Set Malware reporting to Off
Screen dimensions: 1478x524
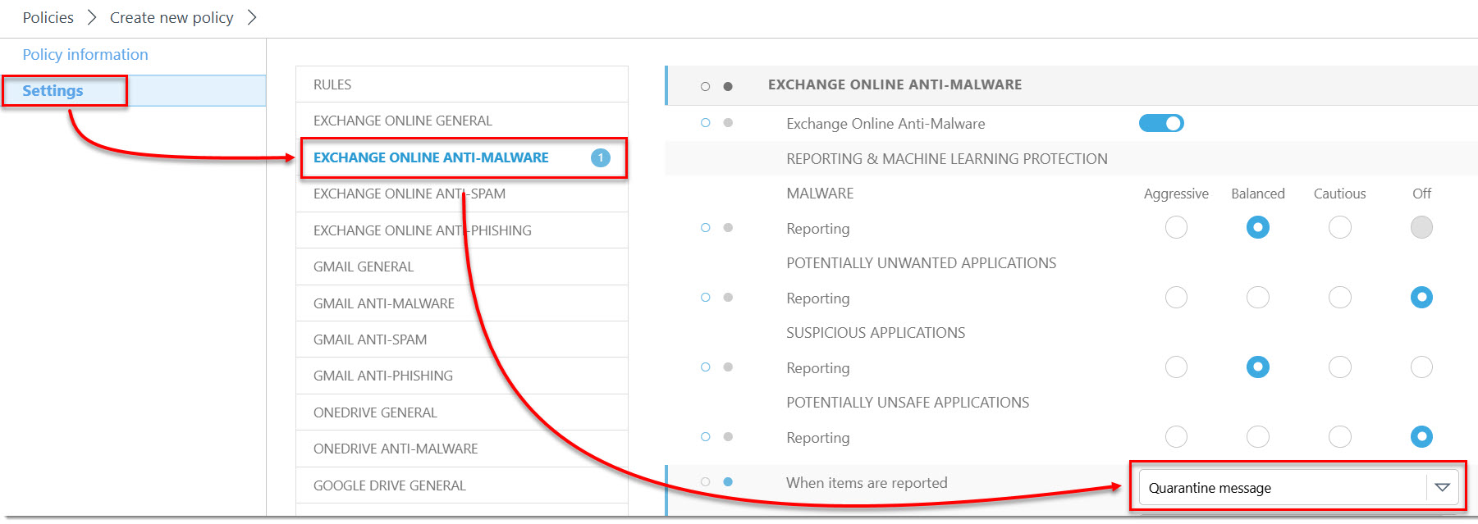[x=1422, y=227]
